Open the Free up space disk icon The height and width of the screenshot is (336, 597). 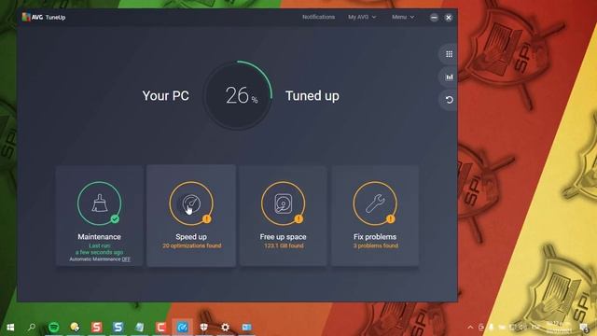coord(283,203)
